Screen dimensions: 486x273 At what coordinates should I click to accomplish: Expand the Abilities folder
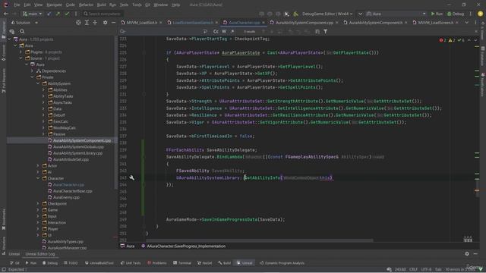pos(44,89)
